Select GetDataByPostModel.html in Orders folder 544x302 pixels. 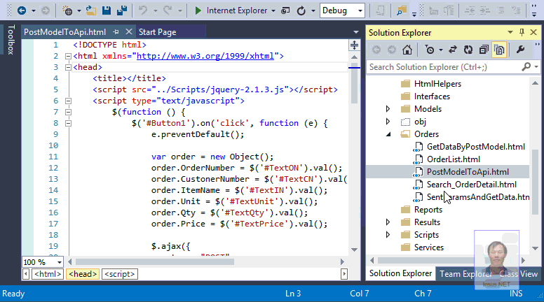click(476, 147)
